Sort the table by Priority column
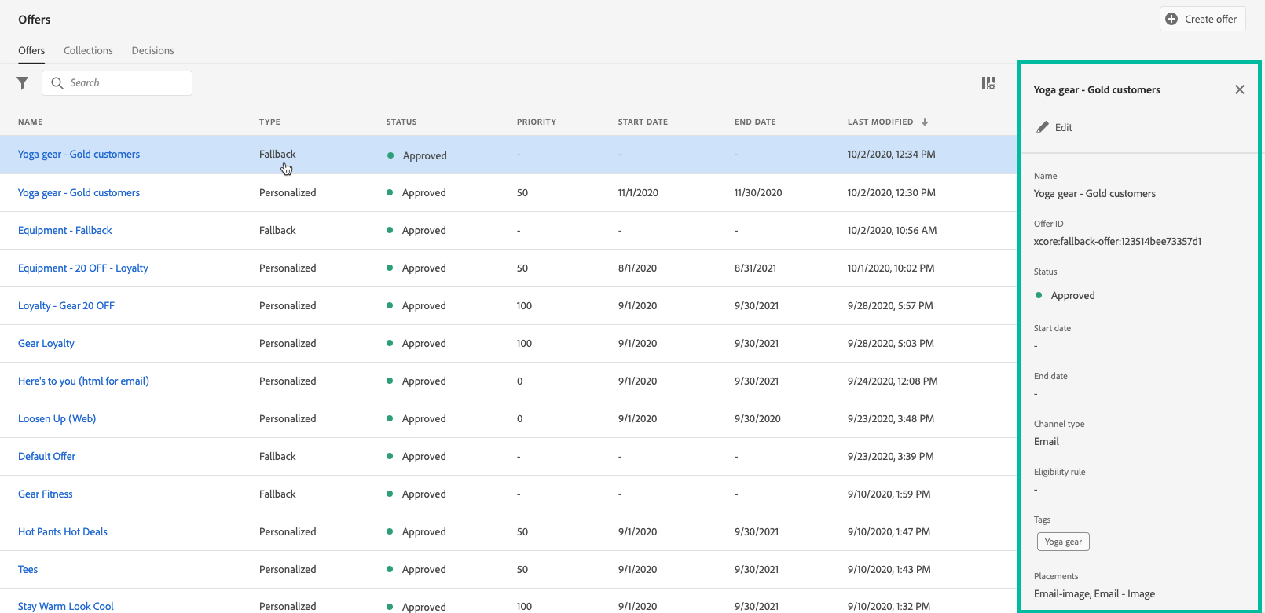This screenshot has height=613, width=1265. tap(536, 122)
